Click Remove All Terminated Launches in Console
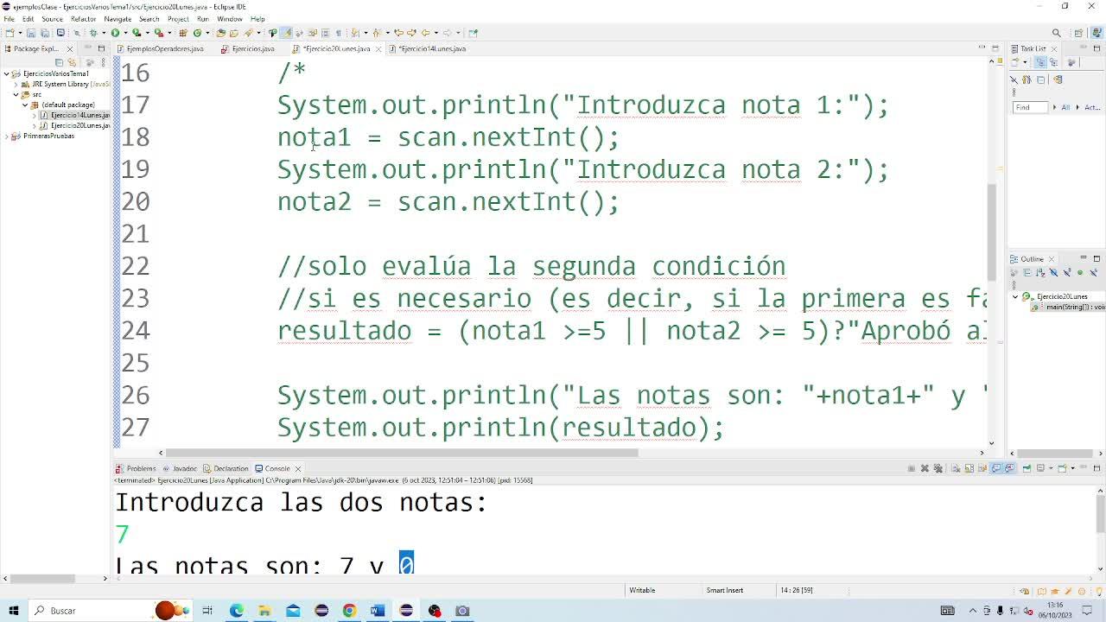This screenshot has height=622, width=1106. 938,468
